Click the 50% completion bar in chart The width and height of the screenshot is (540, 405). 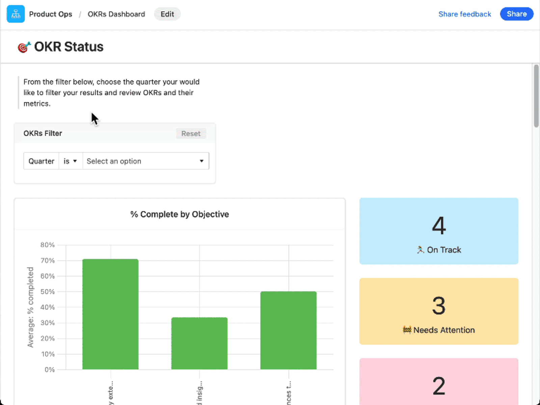click(289, 330)
